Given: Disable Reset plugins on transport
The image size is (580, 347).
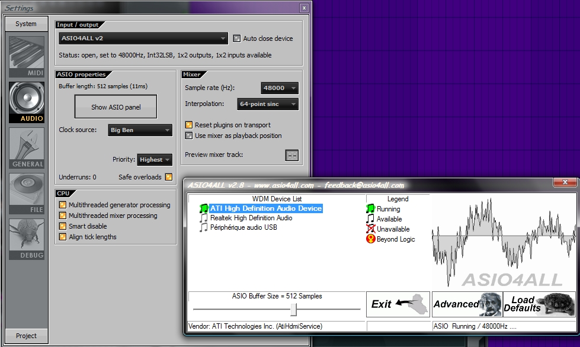Looking at the screenshot, I should pyautogui.click(x=189, y=125).
